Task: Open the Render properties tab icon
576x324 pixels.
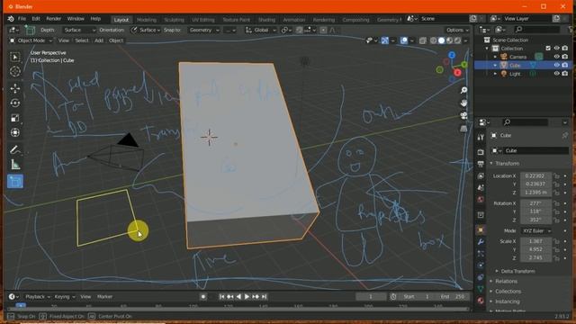Action: click(x=481, y=152)
